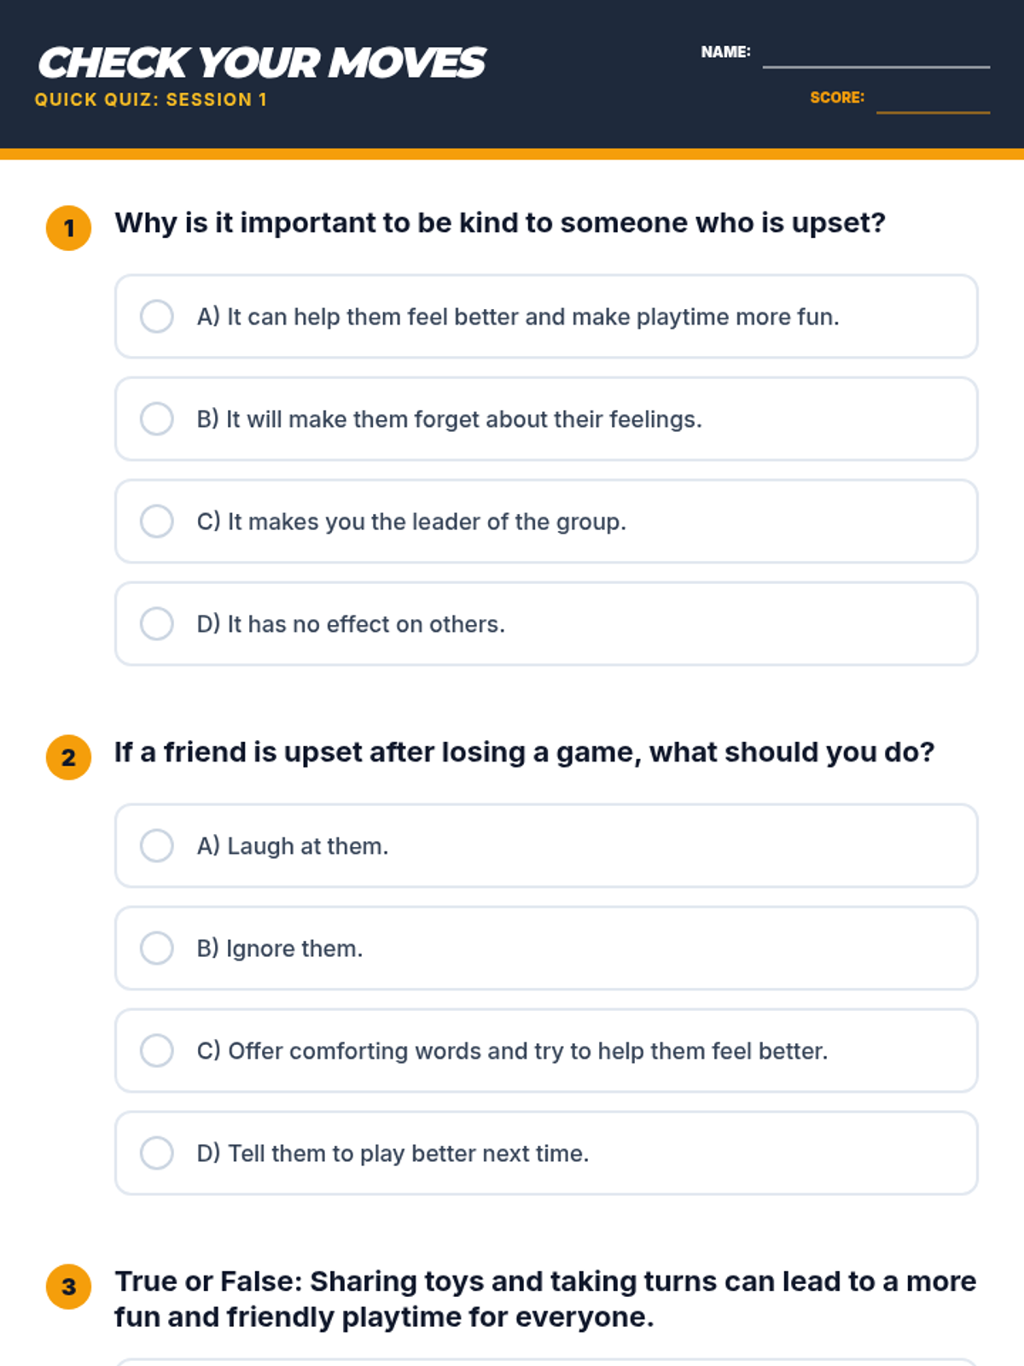Image resolution: width=1024 pixels, height=1366 pixels.
Task: Pick radio for 'It has no effect on others'
Action: pyautogui.click(x=157, y=624)
